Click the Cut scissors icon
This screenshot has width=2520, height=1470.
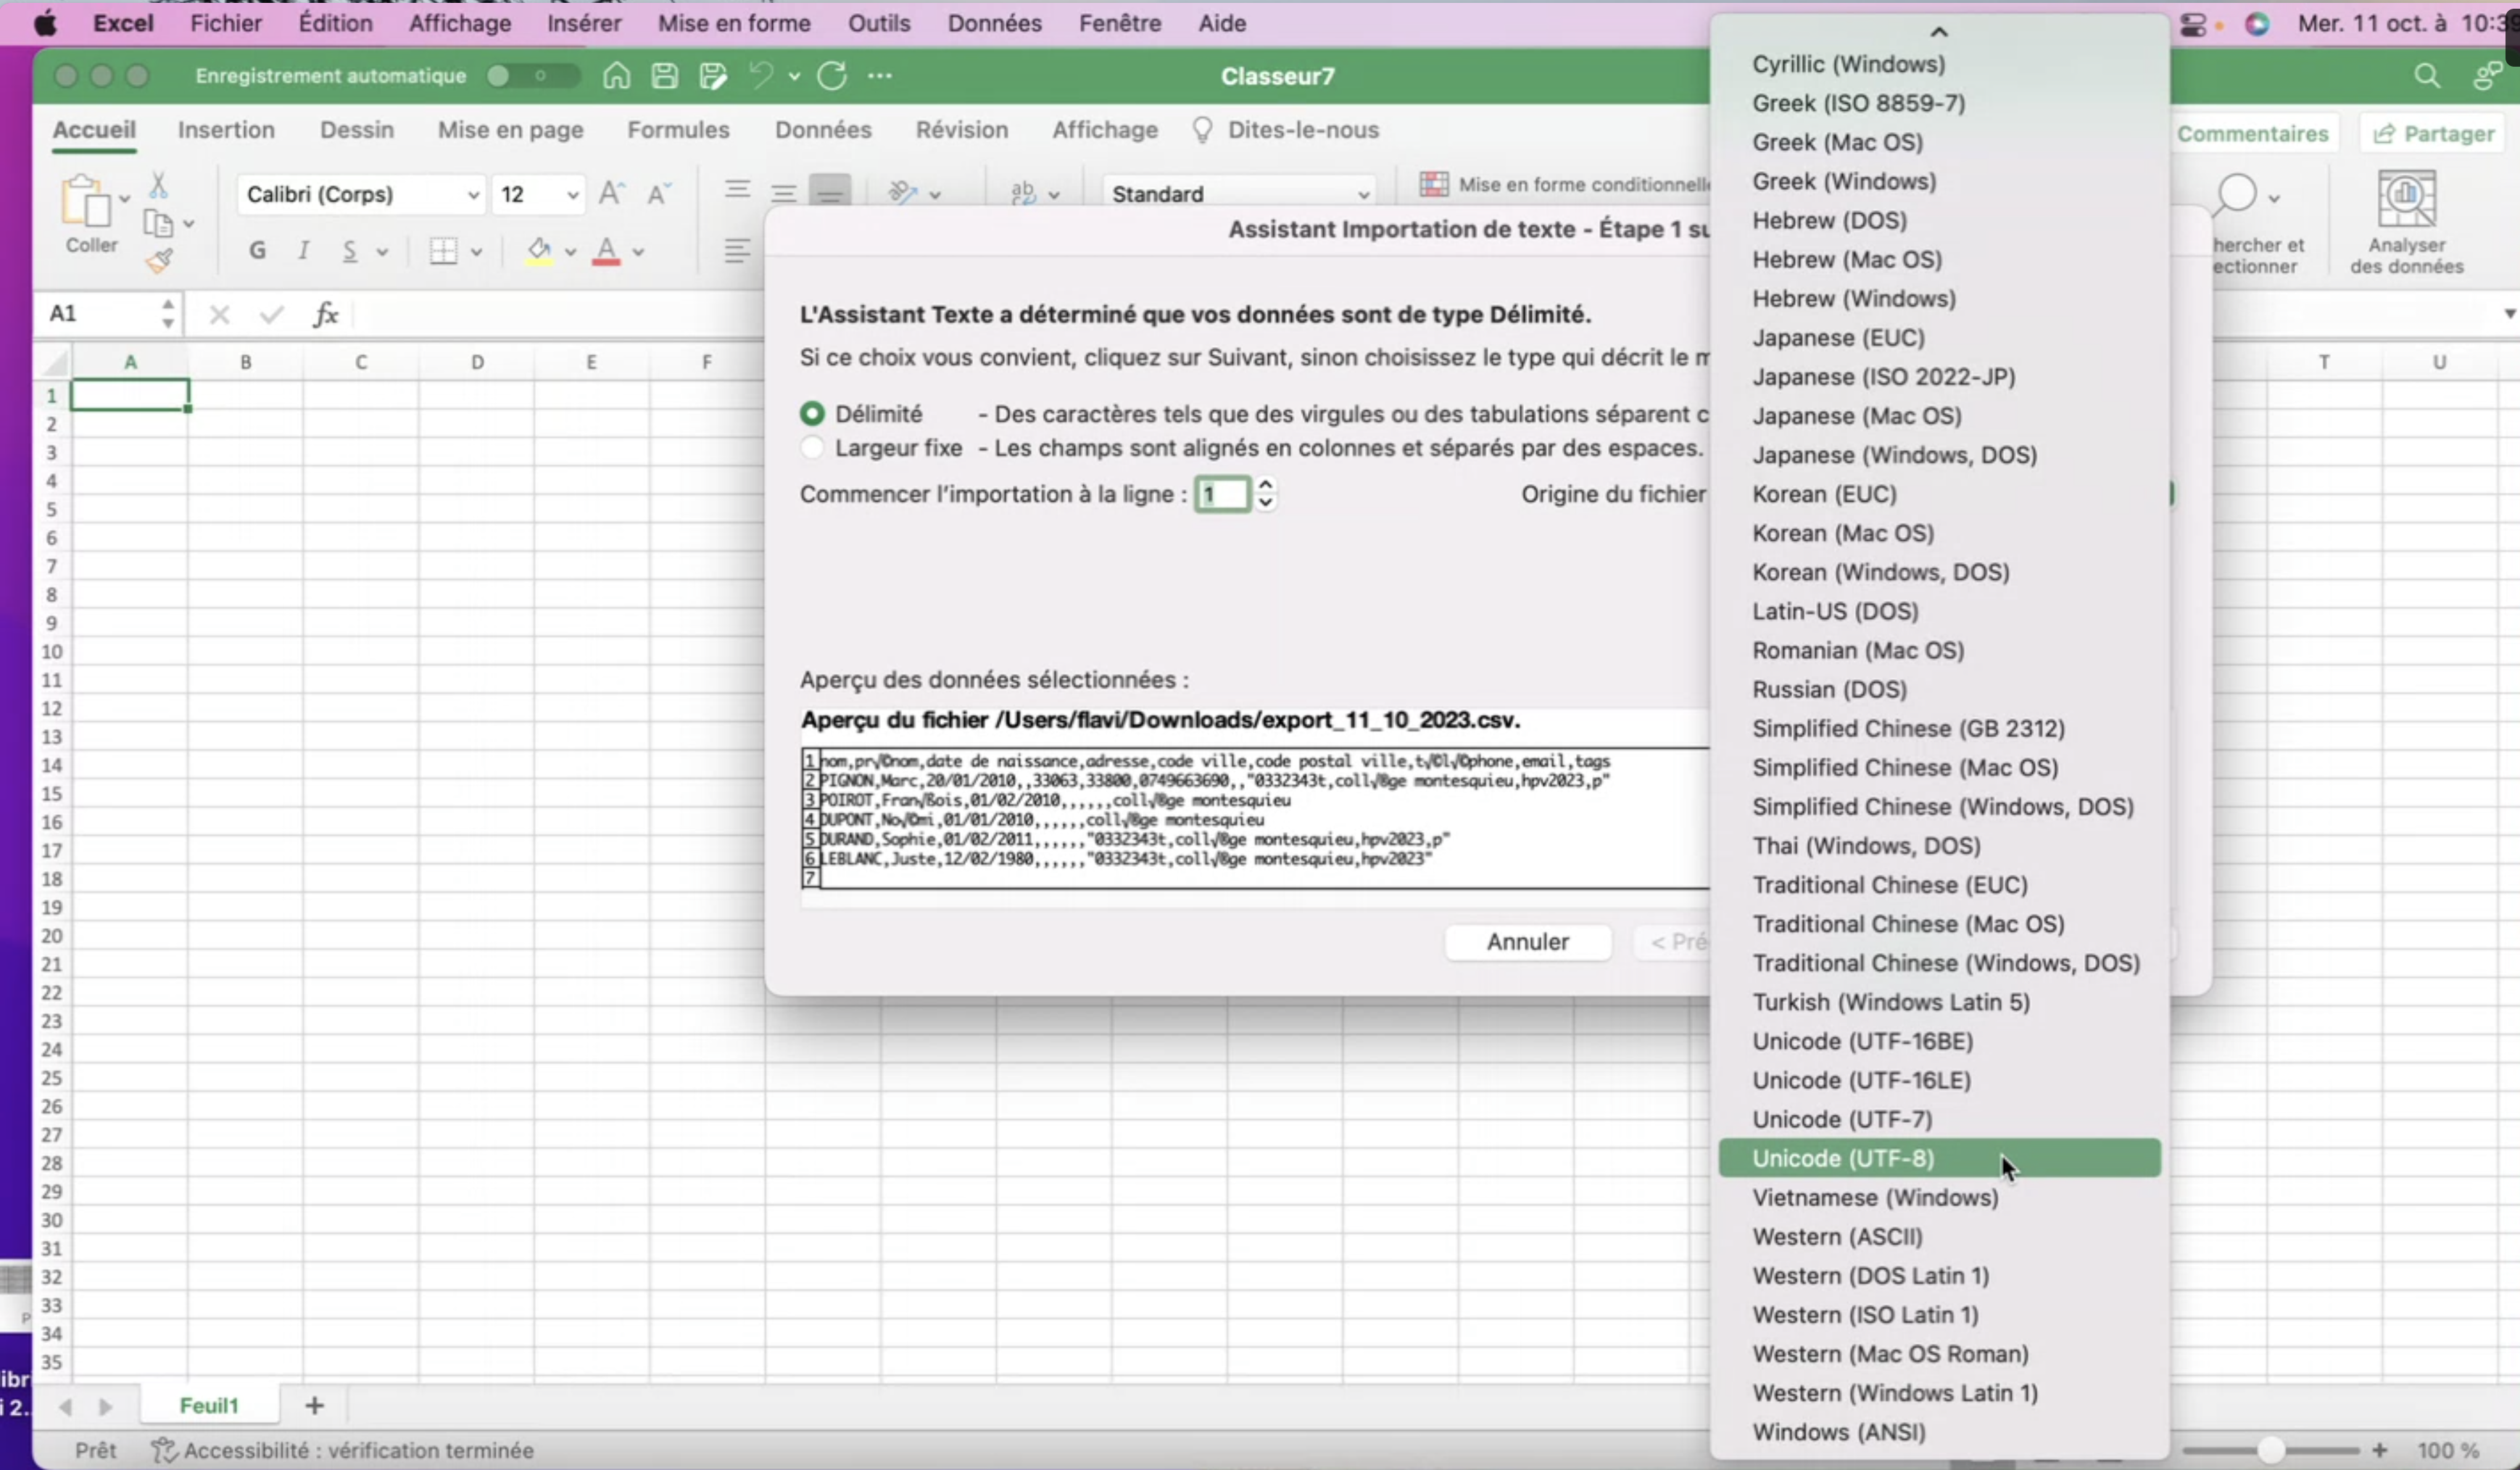pos(158,185)
